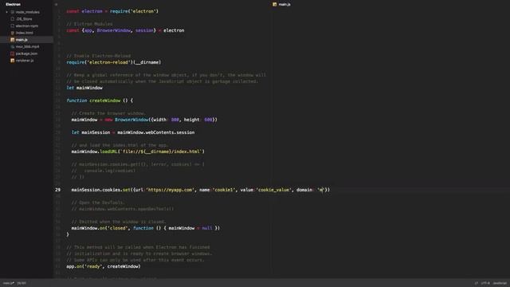Screen dimensions: 510x287
Task: Click the mov_bbb.mp4 video file icon
Action: click(x=13, y=46)
